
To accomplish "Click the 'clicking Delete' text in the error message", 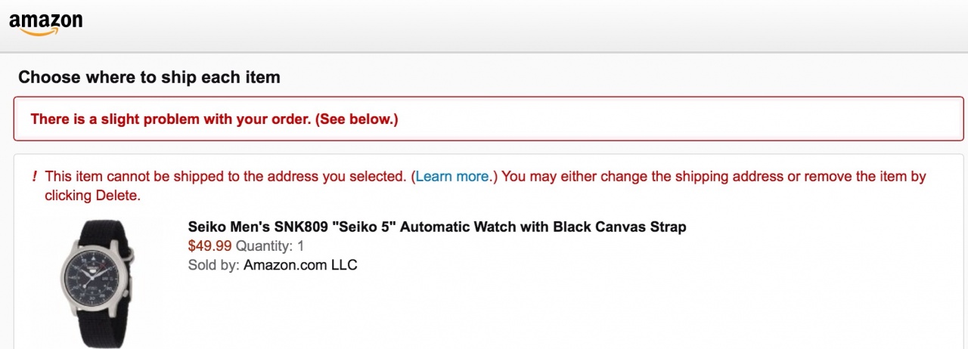I will coord(92,196).
